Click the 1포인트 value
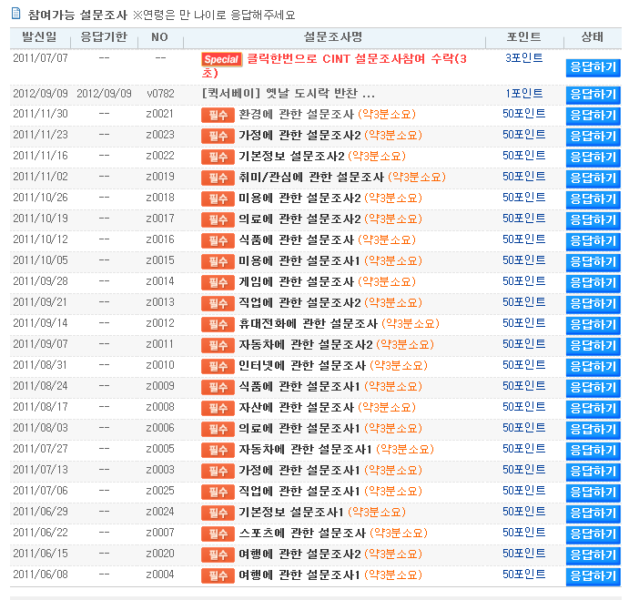 point(523,94)
